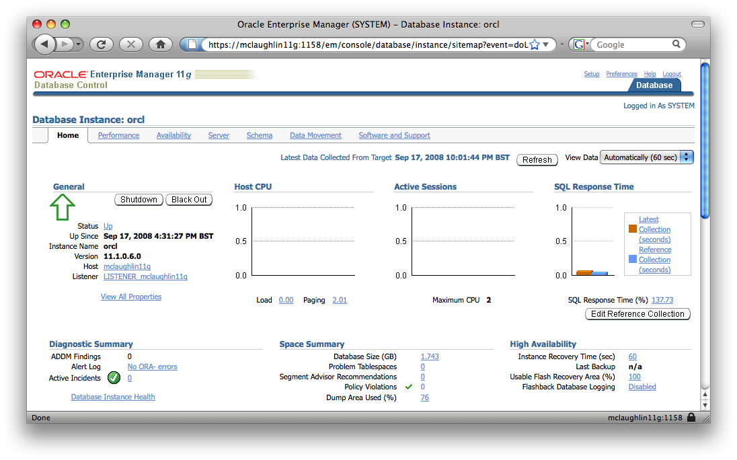The height and width of the screenshot is (460, 737).
Task: Open the Help link
Action: (x=650, y=74)
